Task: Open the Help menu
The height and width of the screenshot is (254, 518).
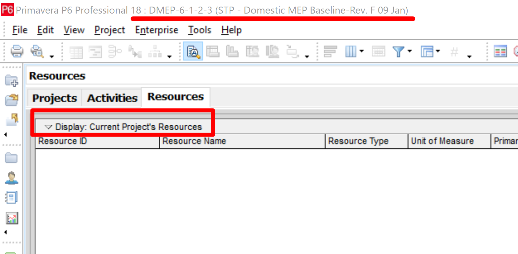Action: pyautogui.click(x=231, y=30)
